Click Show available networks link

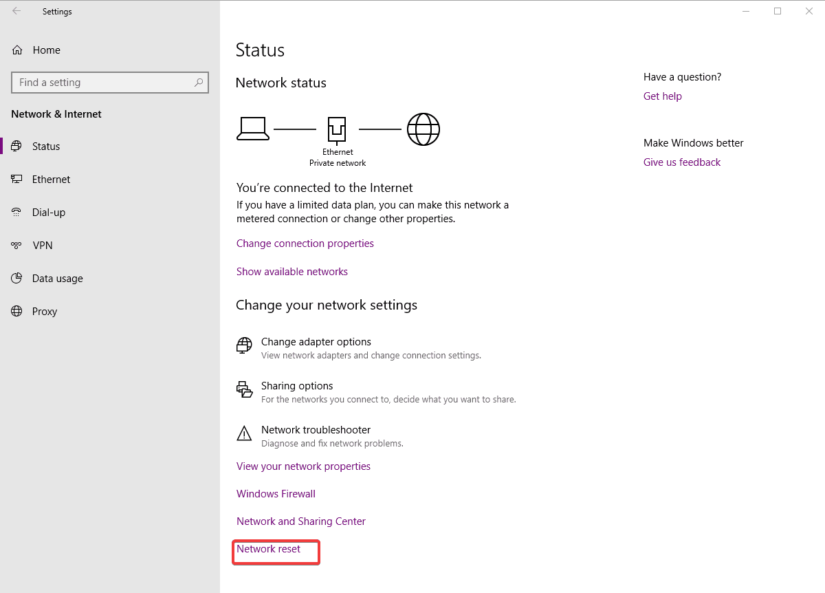292,272
